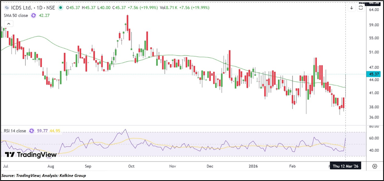Click the down arrow icon at top right
The height and width of the screenshot is (181, 384).
click(351, 8)
